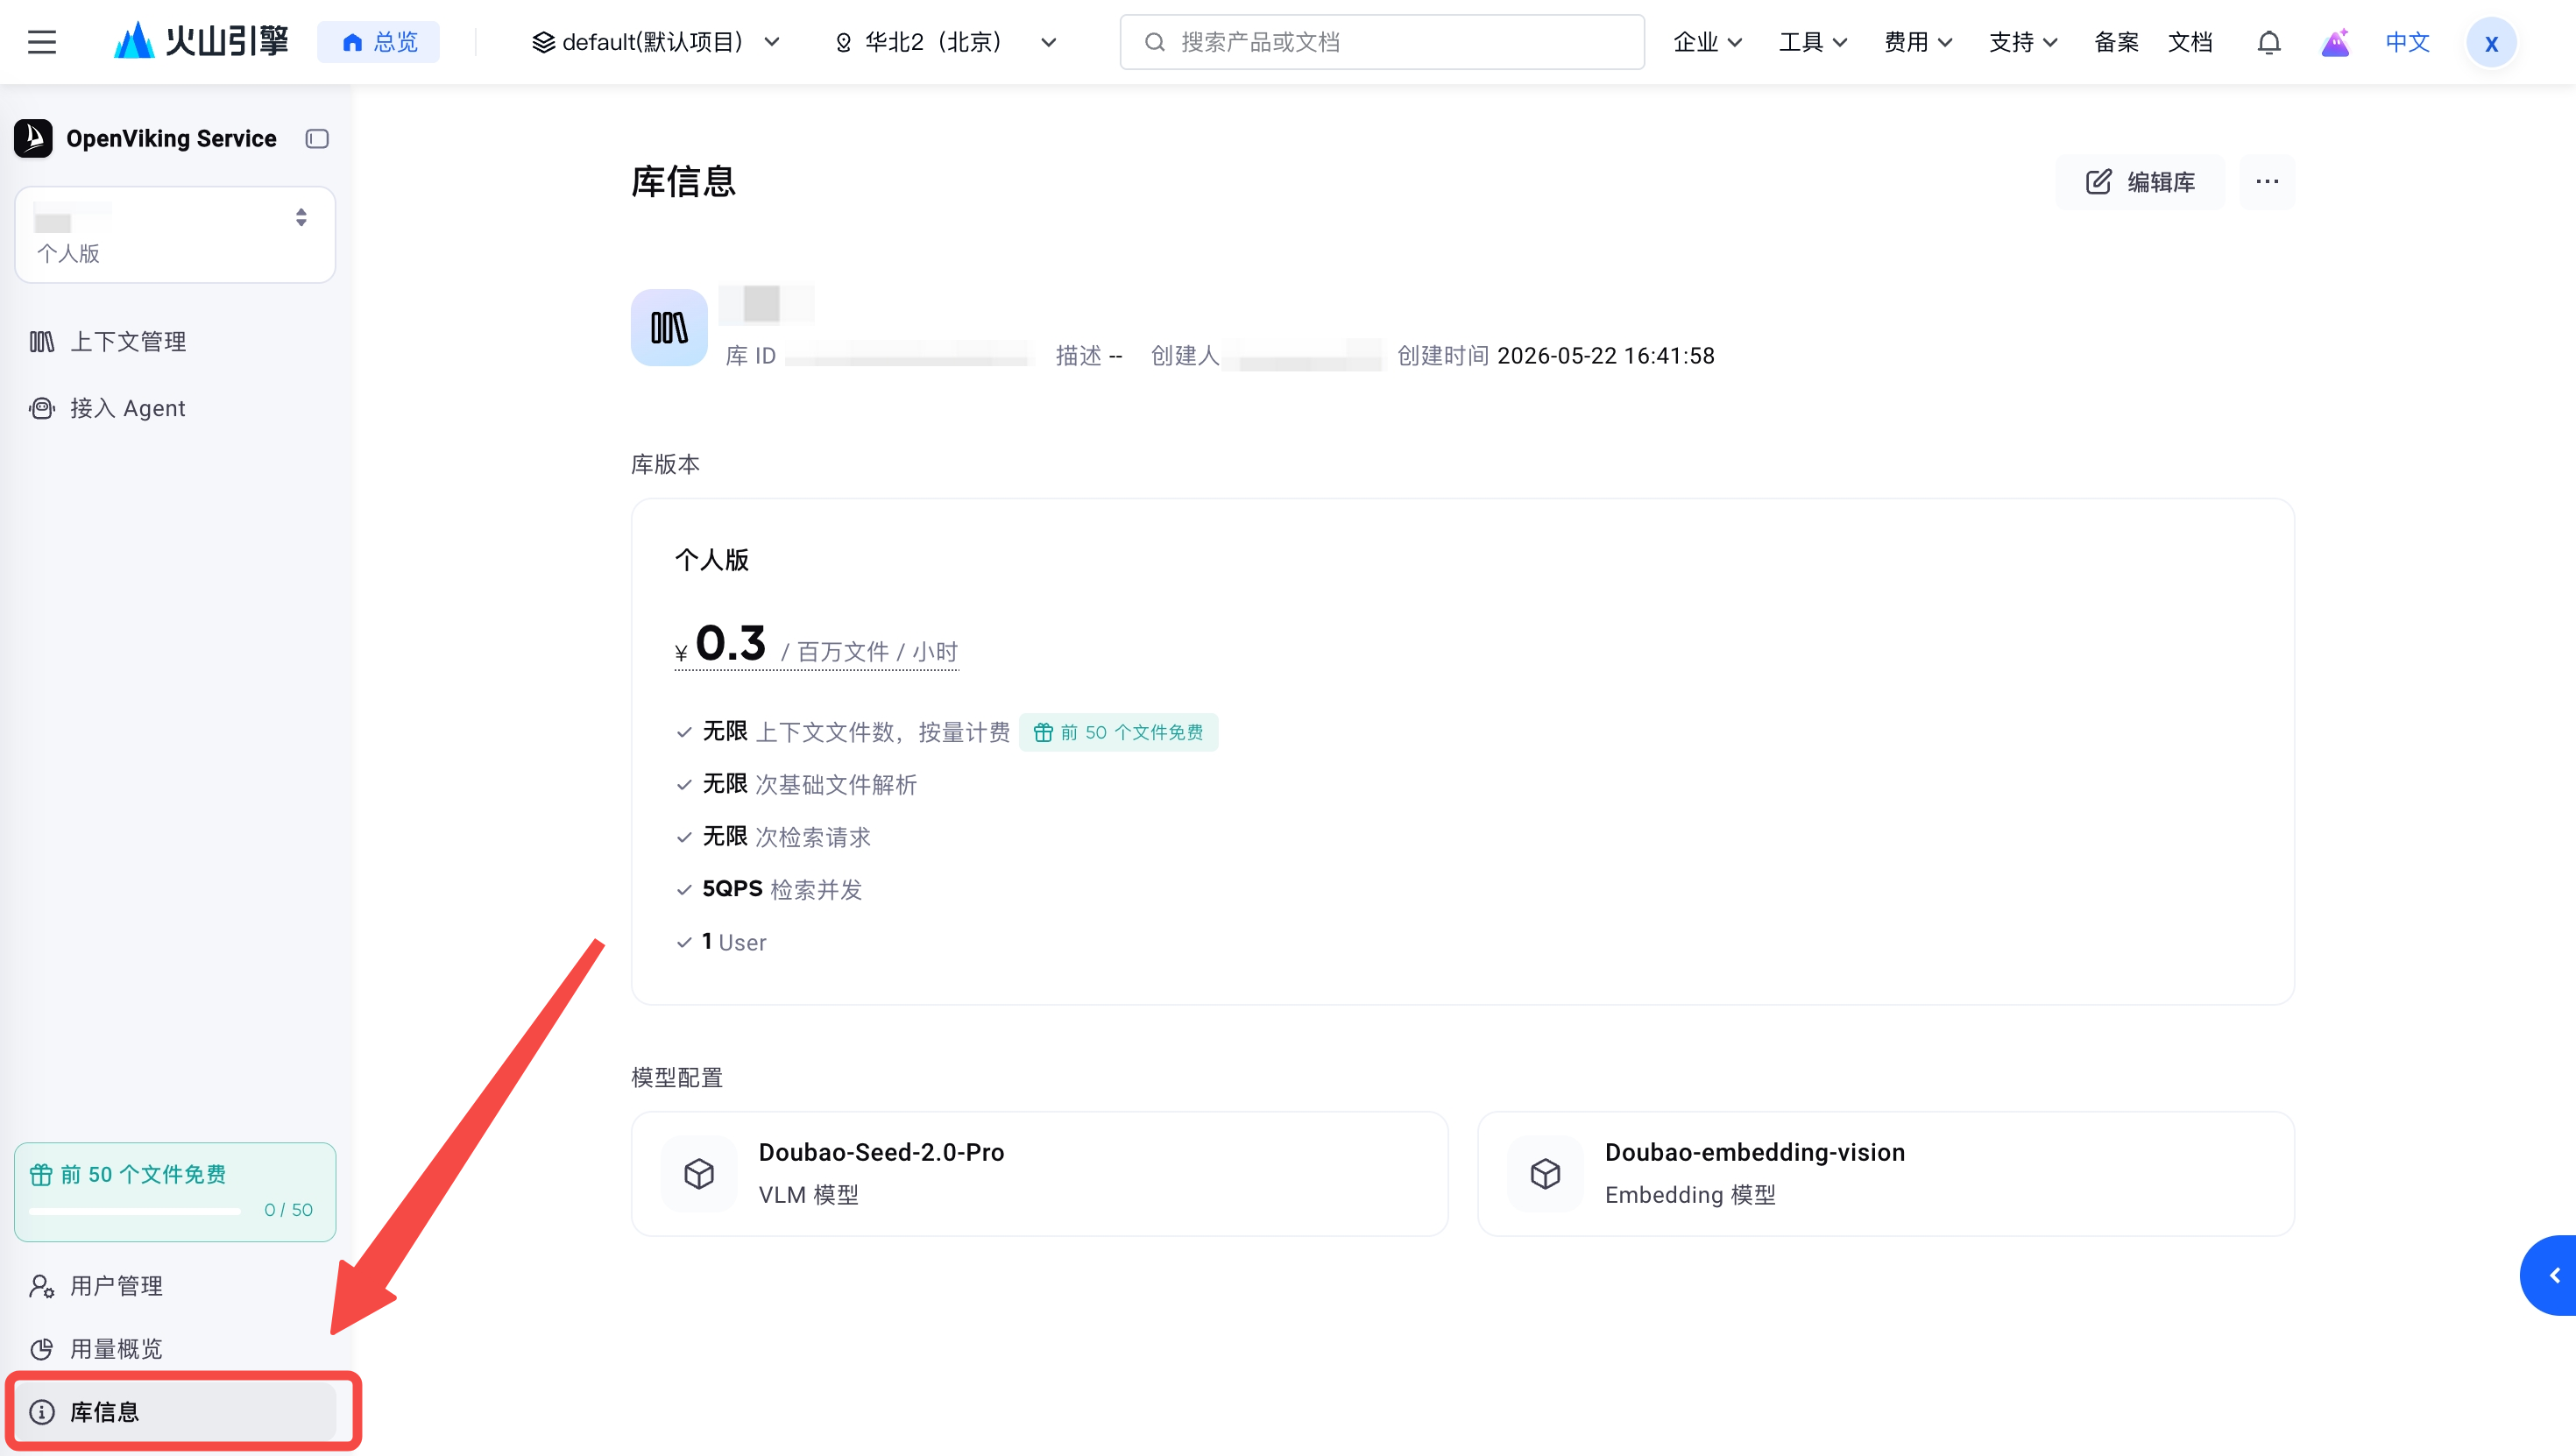Open the 个人版 library selector

pyautogui.click(x=175, y=235)
